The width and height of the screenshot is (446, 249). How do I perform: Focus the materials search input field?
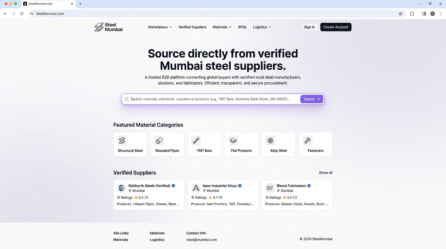click(x=214, y=99)
